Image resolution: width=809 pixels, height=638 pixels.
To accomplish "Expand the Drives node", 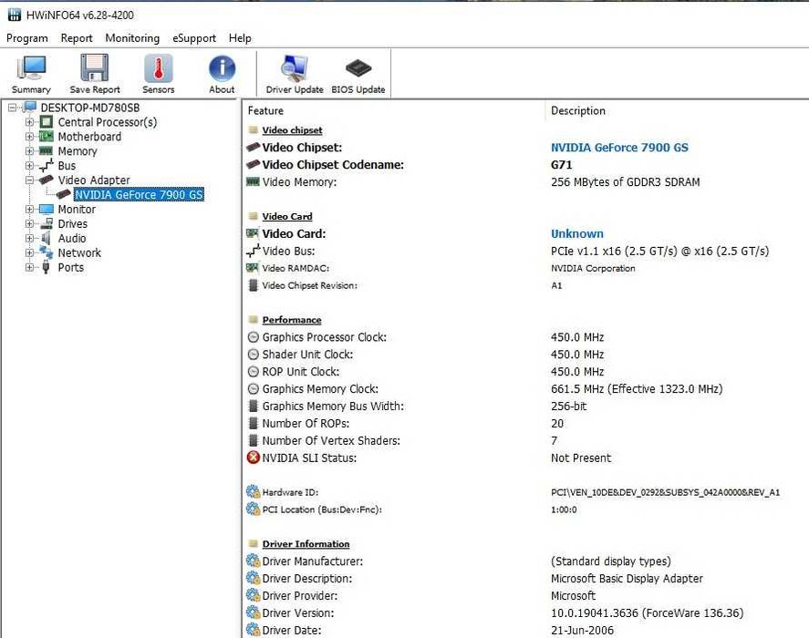I will 29,224.
